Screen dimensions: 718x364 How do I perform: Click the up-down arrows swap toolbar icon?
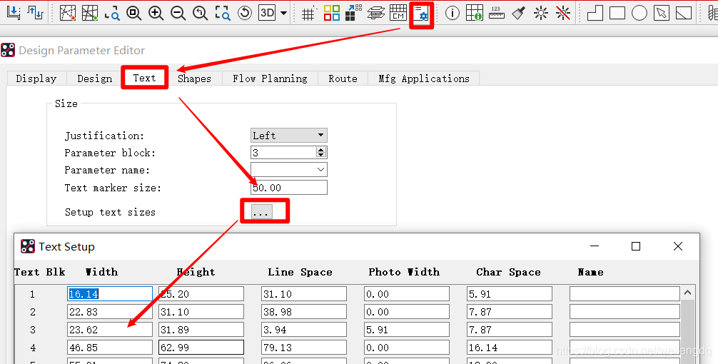[35, 12]
